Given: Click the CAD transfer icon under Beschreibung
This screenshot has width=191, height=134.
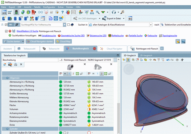Looking at the screenshot, I should click(10, 64).
